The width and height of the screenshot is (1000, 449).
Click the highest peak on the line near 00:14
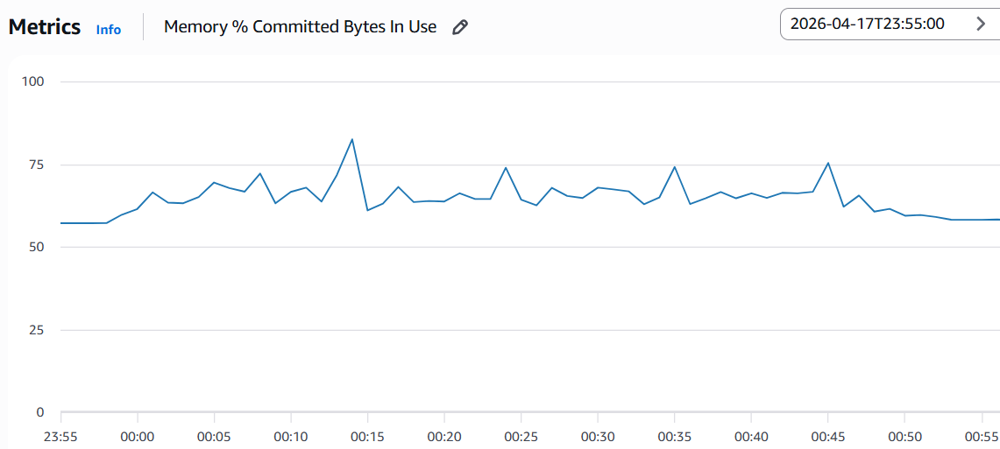352,139
